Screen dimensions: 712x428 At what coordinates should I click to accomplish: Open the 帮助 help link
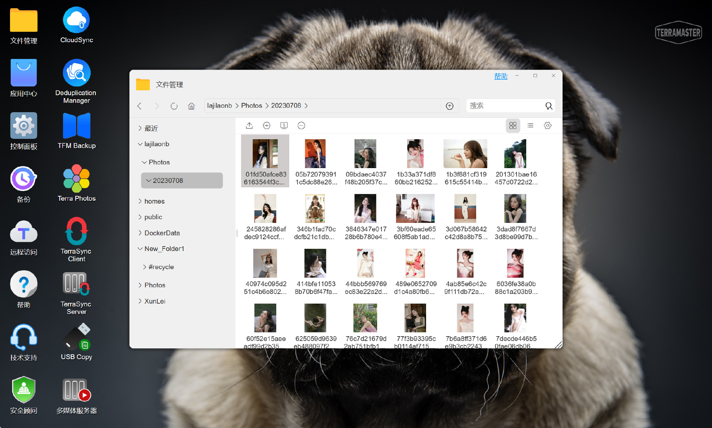point(501,76)
